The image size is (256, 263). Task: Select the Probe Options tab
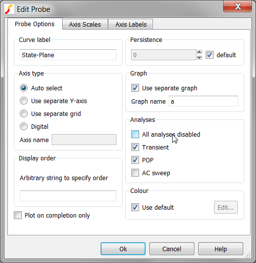[x=35, y=24]
